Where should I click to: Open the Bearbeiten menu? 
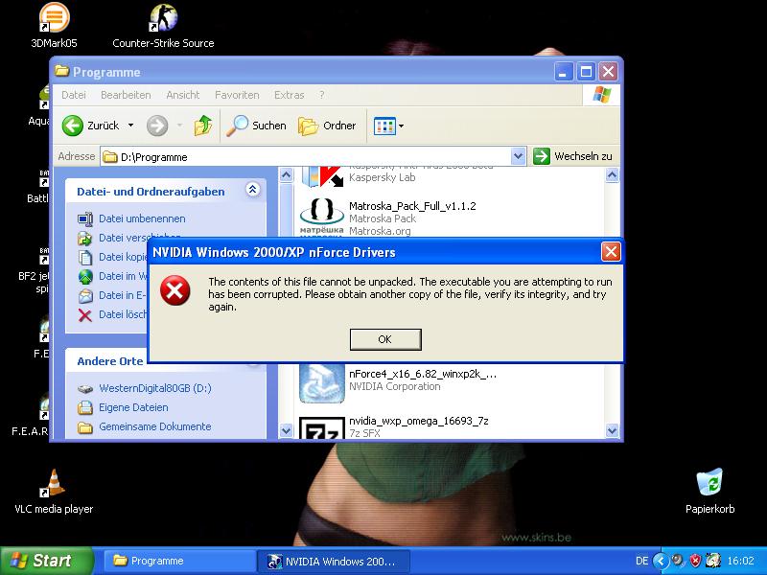126,95
